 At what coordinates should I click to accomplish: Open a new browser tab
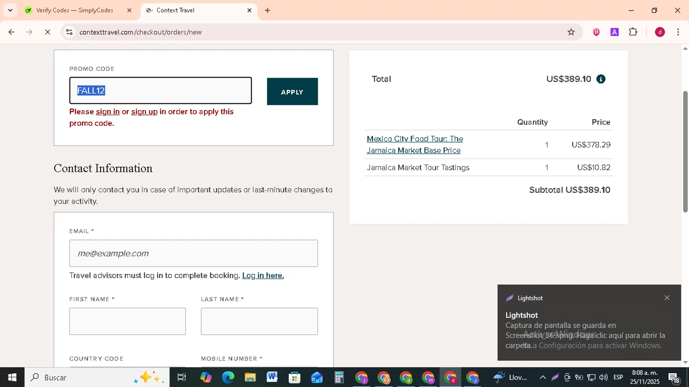[x=267, y=10]
